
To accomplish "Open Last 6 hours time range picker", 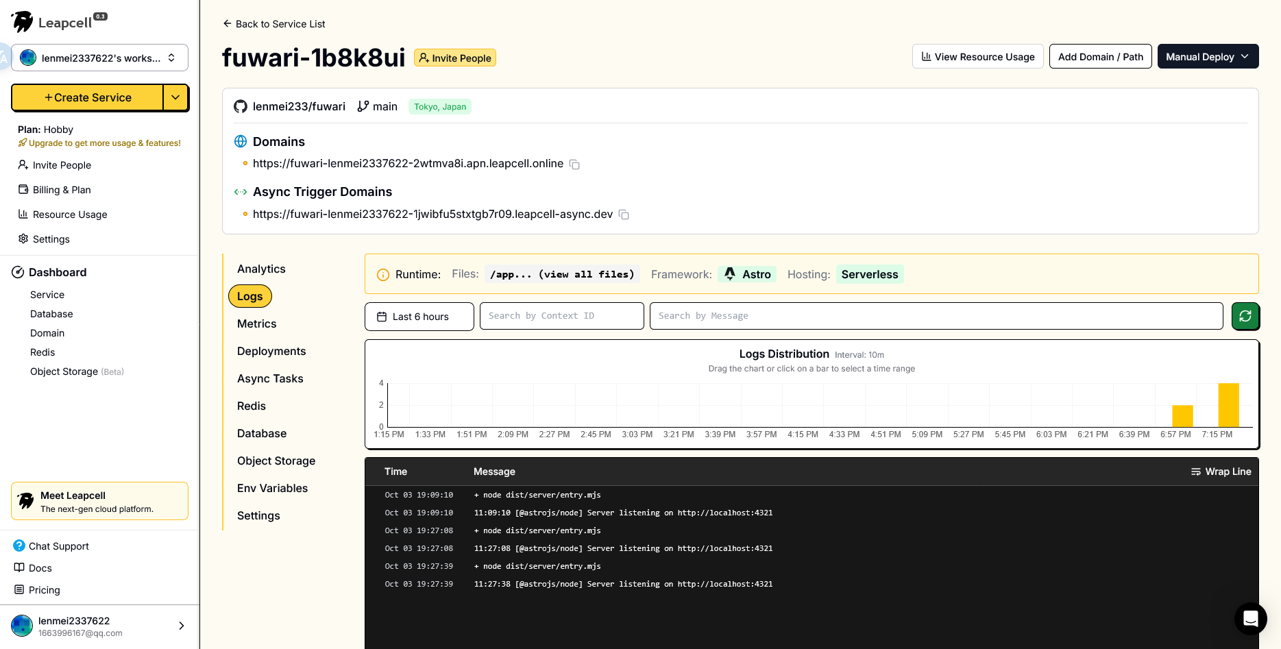I will point(419,317).
